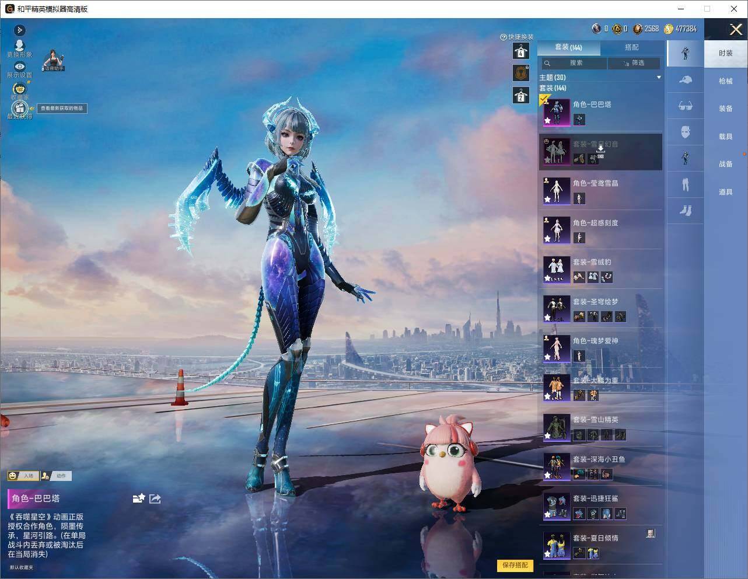Expand the 主题 (30) section arrow
The width and height of the screenshot is (748, 579).
click(659, 78)
